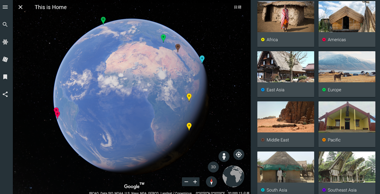This screenshot has width=380, height=194.
Task: Click the share icon in sidebar
Action: pyautogui.click(x=5, y=94)
